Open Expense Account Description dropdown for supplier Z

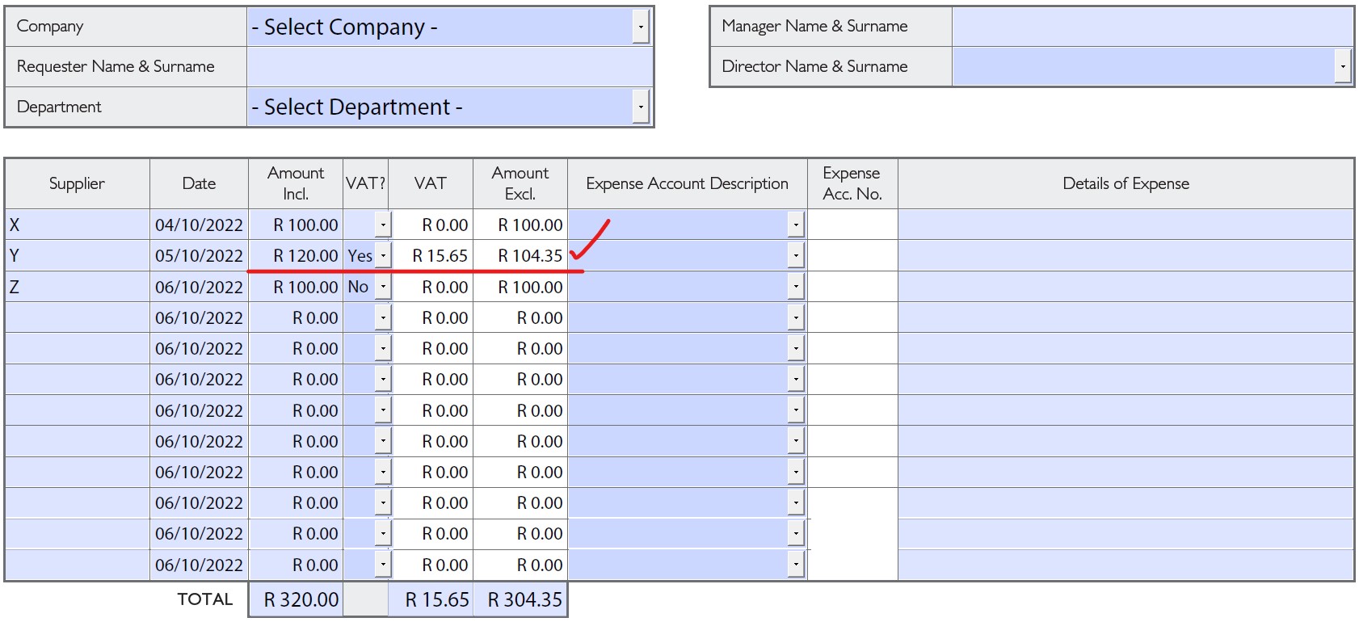pyautogui.click(x=796, y=287)
